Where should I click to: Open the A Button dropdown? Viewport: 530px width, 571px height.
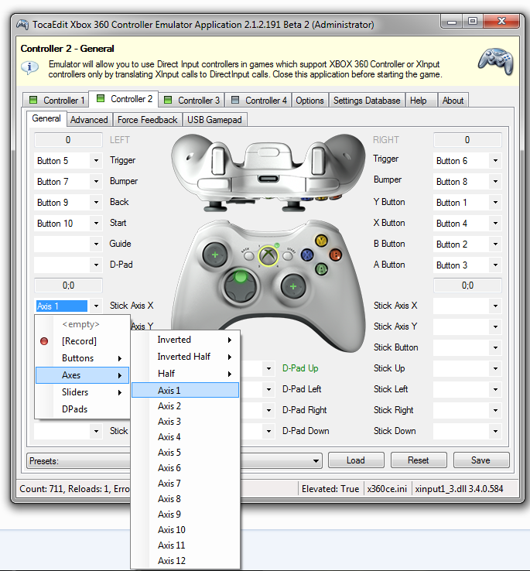[x=495, y=265]
